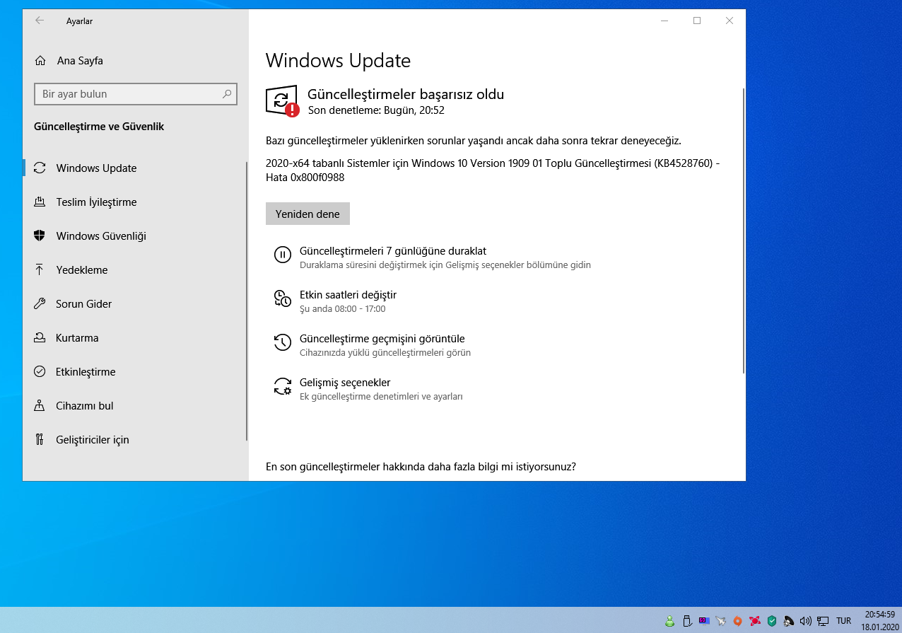Screen dimensions: 902x633
Task: Click the airplane tray icon
Action: pos(721,621)
